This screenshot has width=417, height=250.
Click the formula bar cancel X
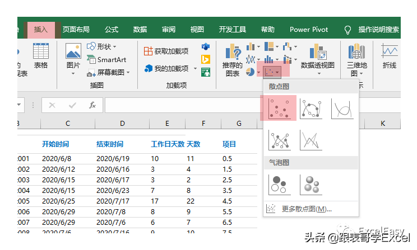tap(52, 105)
